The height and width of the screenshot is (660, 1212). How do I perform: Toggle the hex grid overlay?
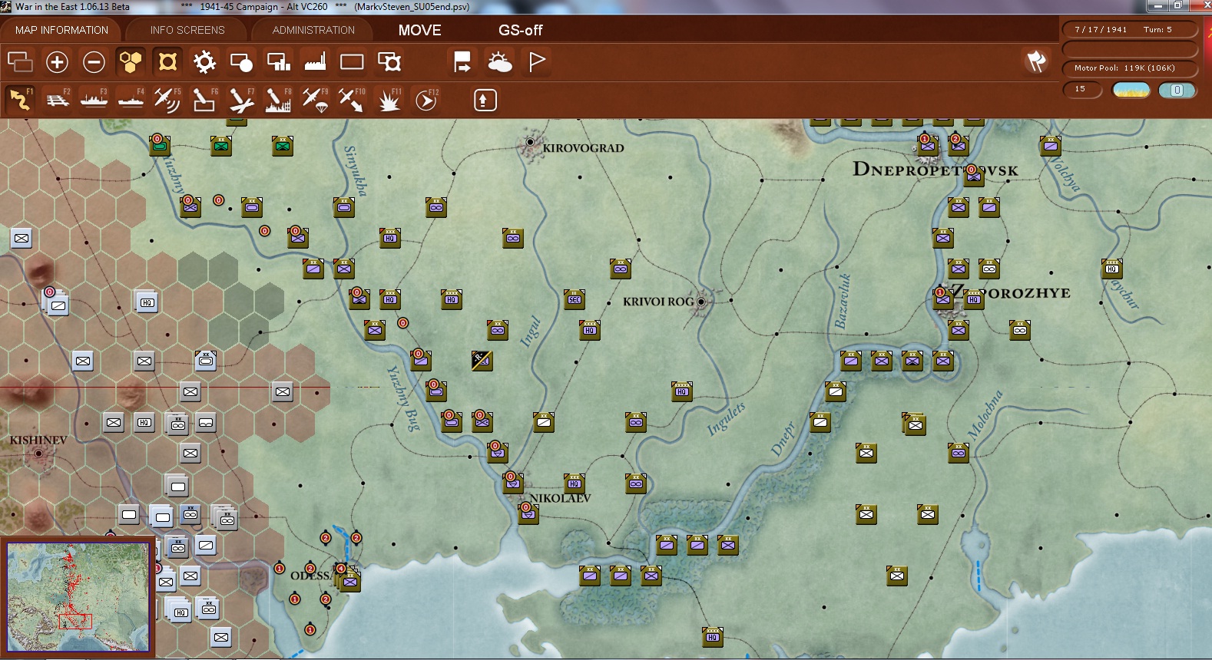[x=131, y=61]
